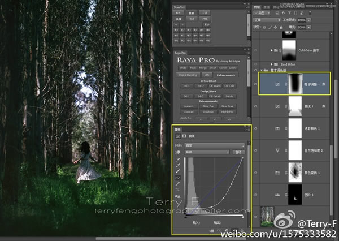
Task: Click smooth curve values icon
Action: click(178, 190)
